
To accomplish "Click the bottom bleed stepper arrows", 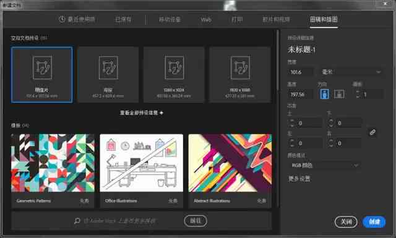I will pyautogui.click(x=331, y=123).
